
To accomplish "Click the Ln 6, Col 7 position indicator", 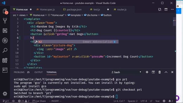I will pyautogui.click(x=119, y=101).
